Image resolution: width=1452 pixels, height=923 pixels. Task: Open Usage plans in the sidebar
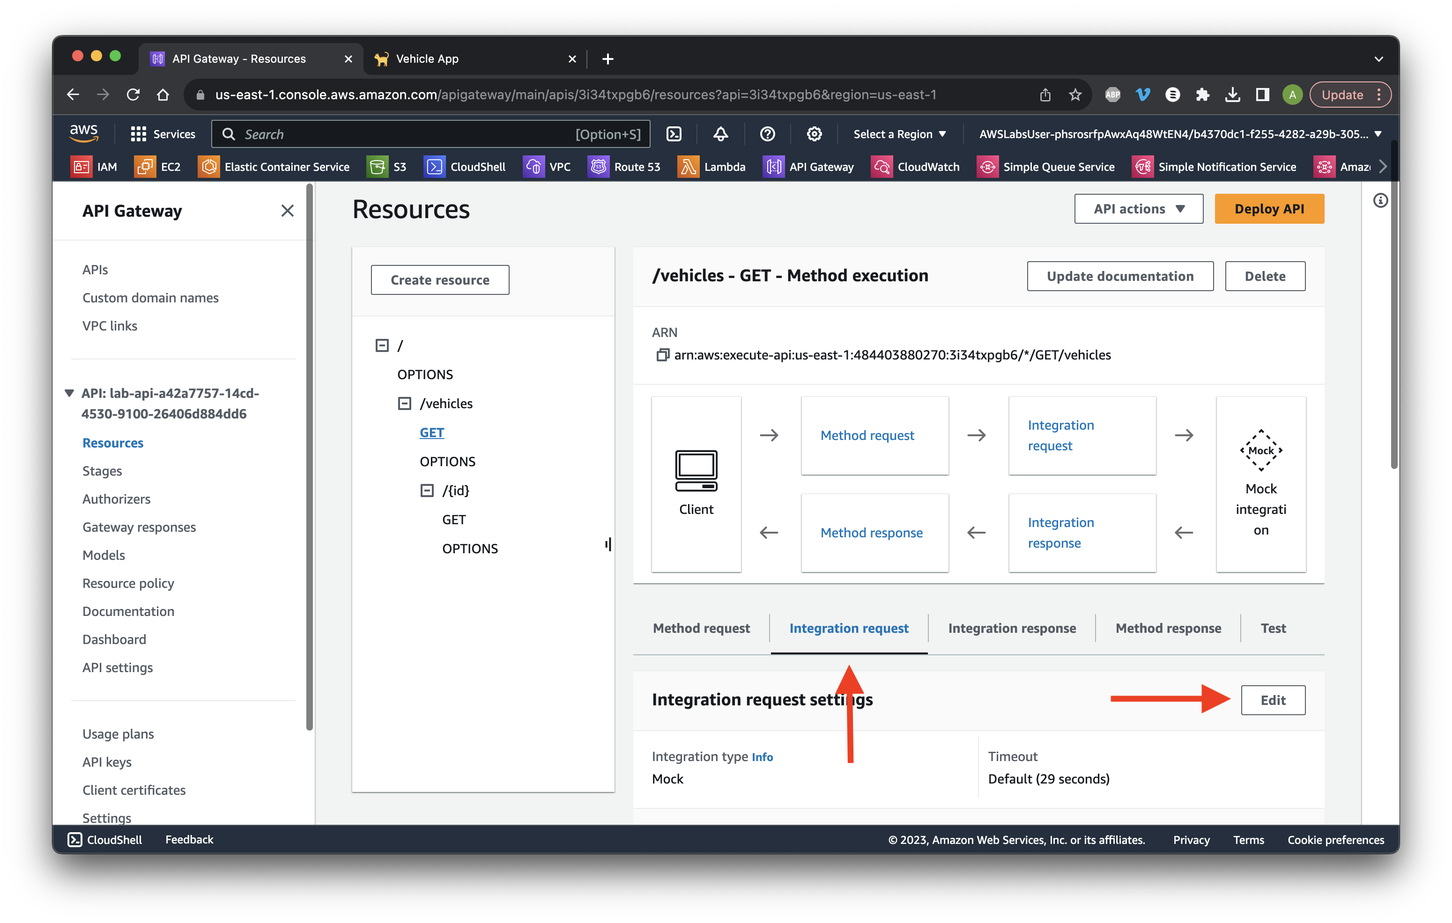pos(118,734)
